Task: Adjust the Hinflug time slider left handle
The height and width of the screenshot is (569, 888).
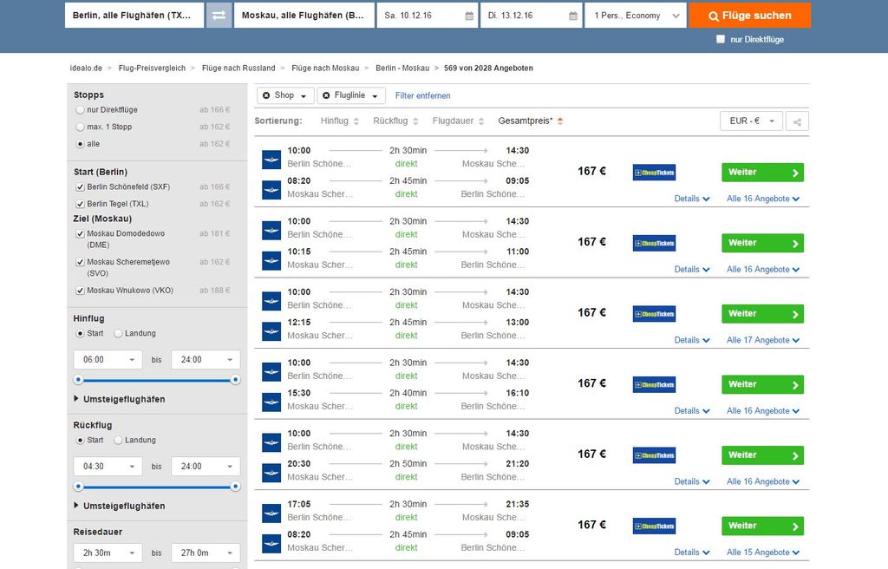Action: coord(79,380)
